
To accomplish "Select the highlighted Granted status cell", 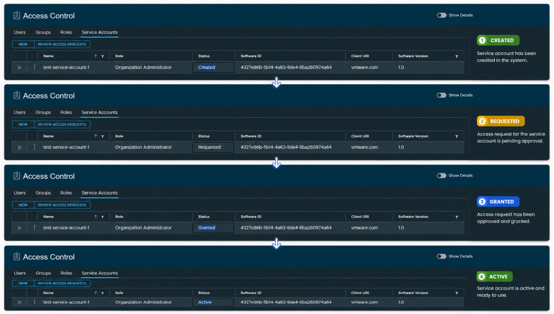I will pyautogui.click(x=213, y=228).
